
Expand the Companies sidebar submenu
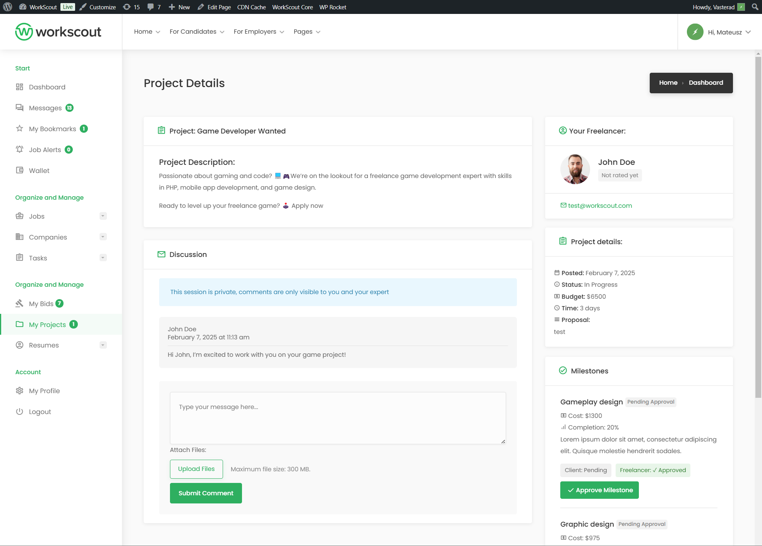click(x=103, y=237)
